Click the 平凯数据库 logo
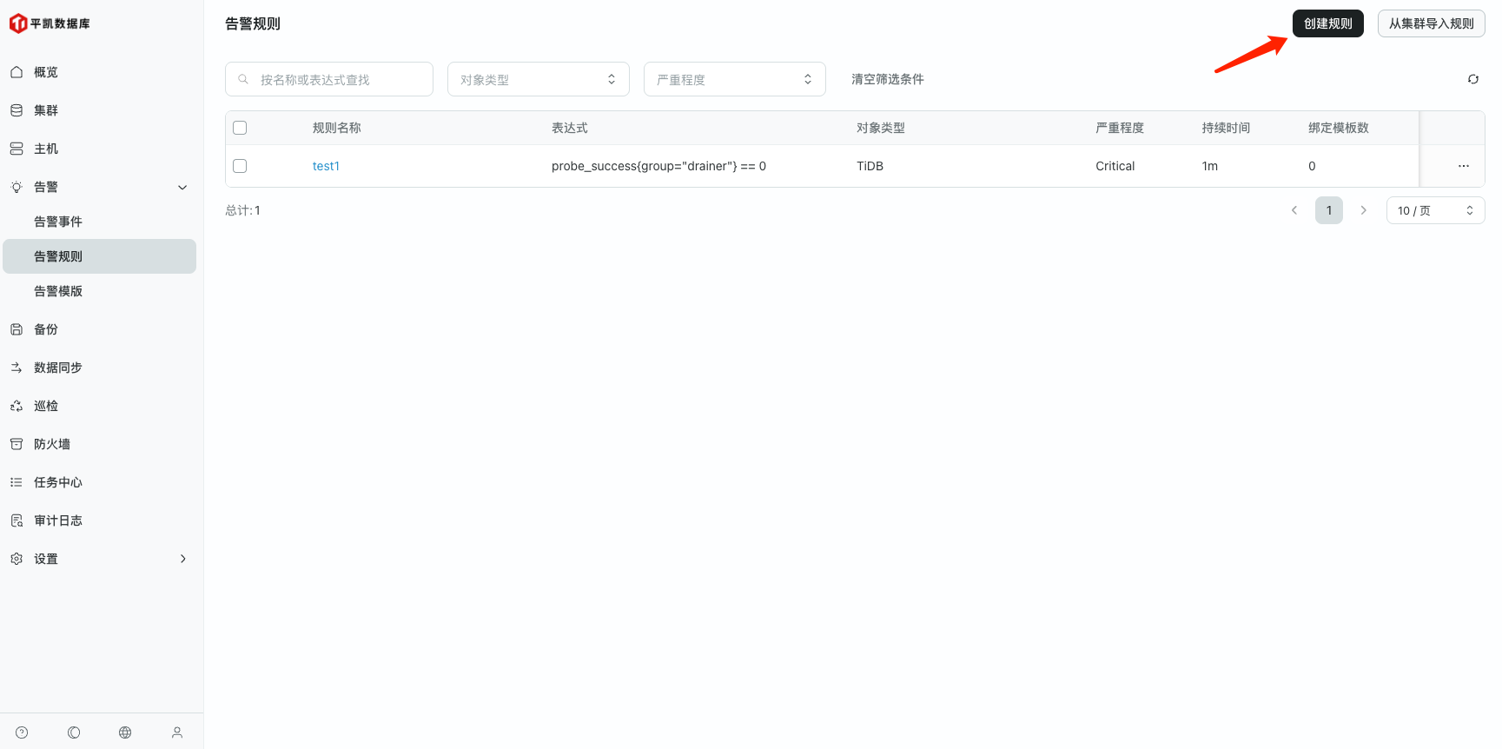 [x=50, y=23]
